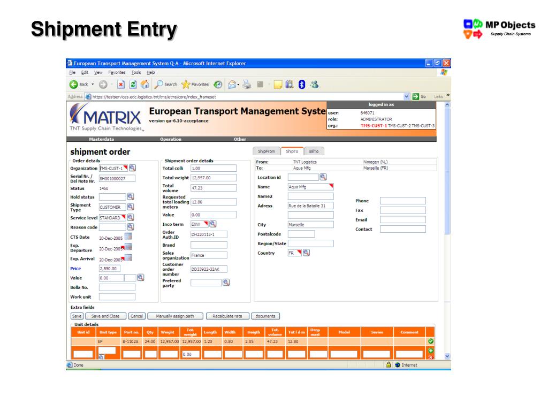Open the History toolbar icon
The width and height of the screenshot is (548, 411).
click(218, 85)
